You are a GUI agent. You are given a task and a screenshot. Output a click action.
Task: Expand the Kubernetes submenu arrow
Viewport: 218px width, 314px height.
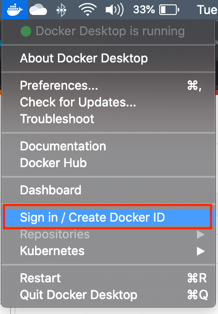click(x=200, y=251)
